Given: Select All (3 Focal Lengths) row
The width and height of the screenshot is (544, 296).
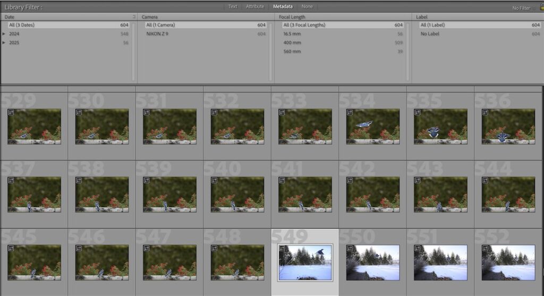Looking at the screenshot, I should (x=343, y=25).
